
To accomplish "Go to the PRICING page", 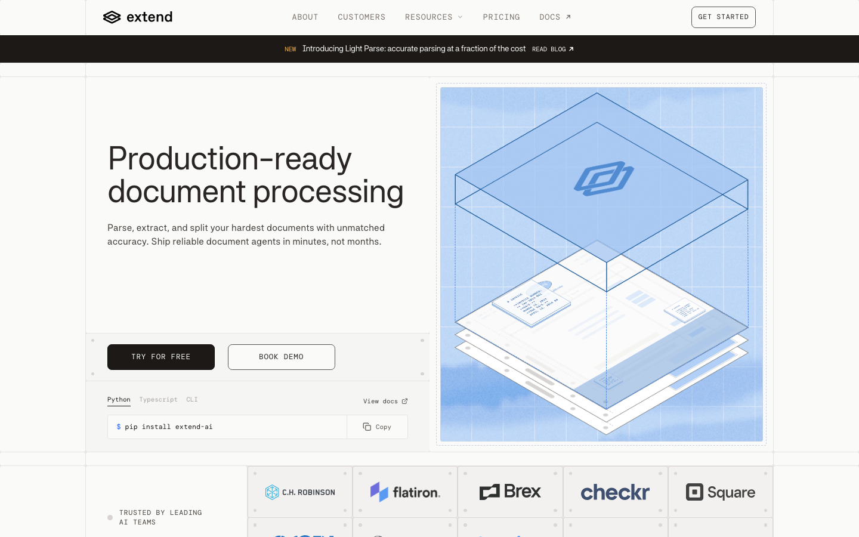I will (x=501, y=17).
